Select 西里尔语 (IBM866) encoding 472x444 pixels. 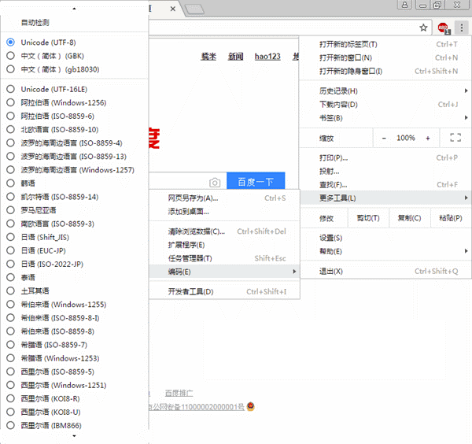point(75,426)
